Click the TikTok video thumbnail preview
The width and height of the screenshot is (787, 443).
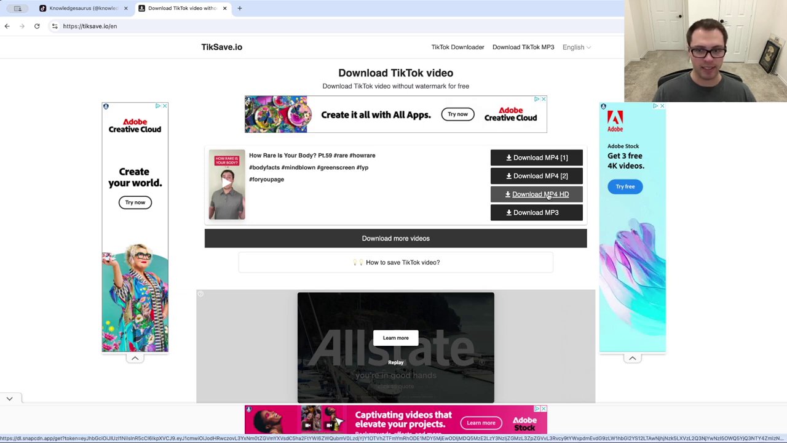pos(227,185)
